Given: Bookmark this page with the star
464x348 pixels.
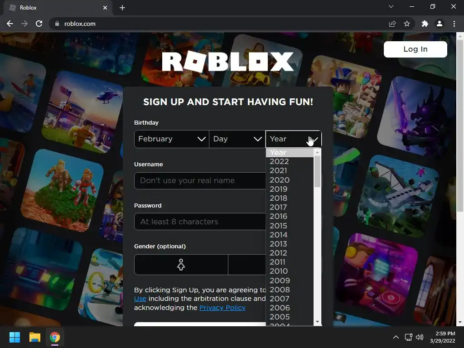Looking at the screenshot, I should pos(407,24).
